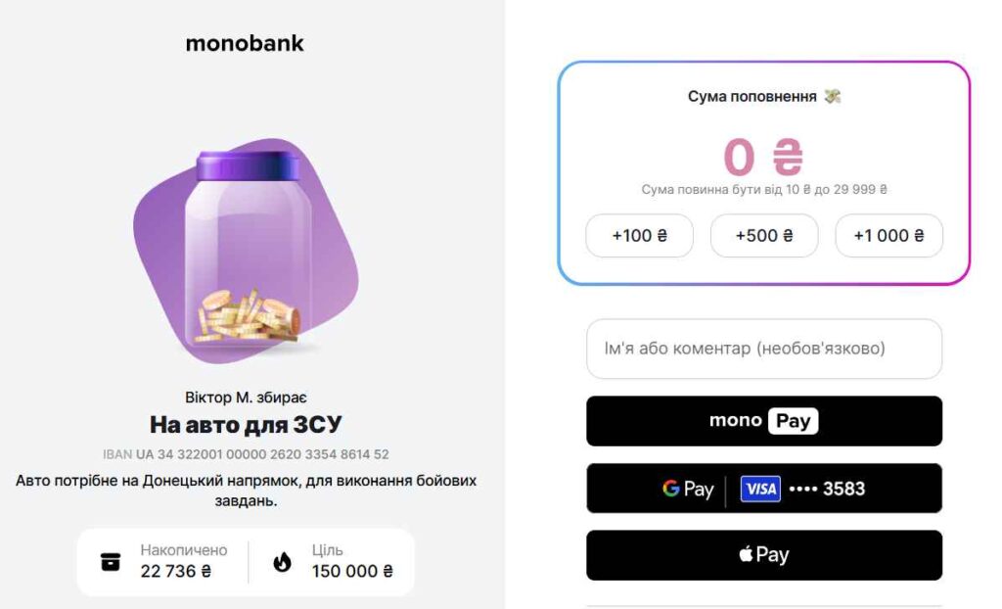Image resolution: width=1002 pixels, height=609 pixels.
Task: Click the IBAN account number
Action: [261, 454]
